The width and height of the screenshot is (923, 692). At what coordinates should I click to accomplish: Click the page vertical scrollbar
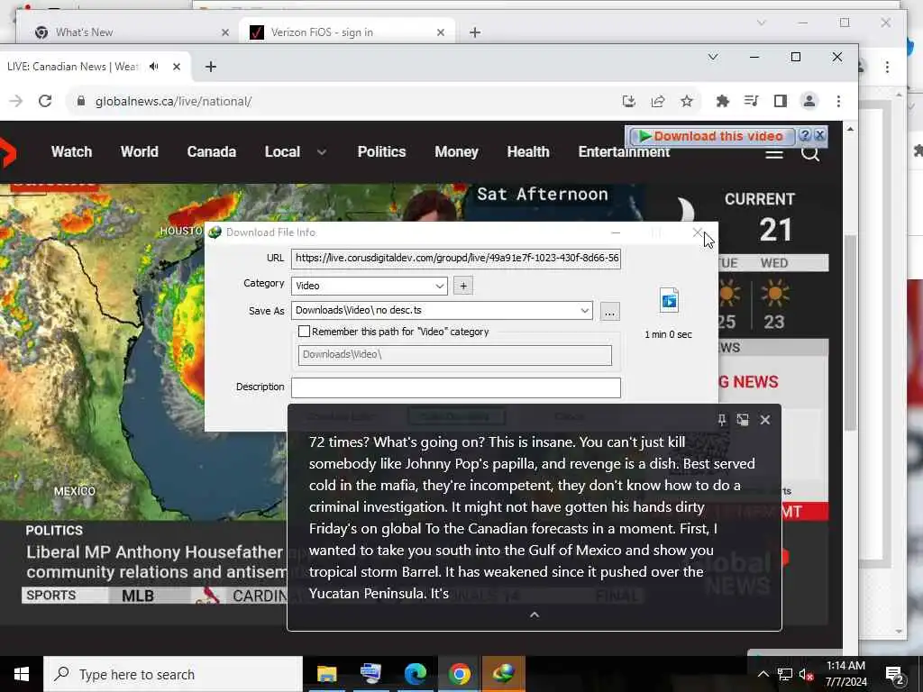[850, 332]
